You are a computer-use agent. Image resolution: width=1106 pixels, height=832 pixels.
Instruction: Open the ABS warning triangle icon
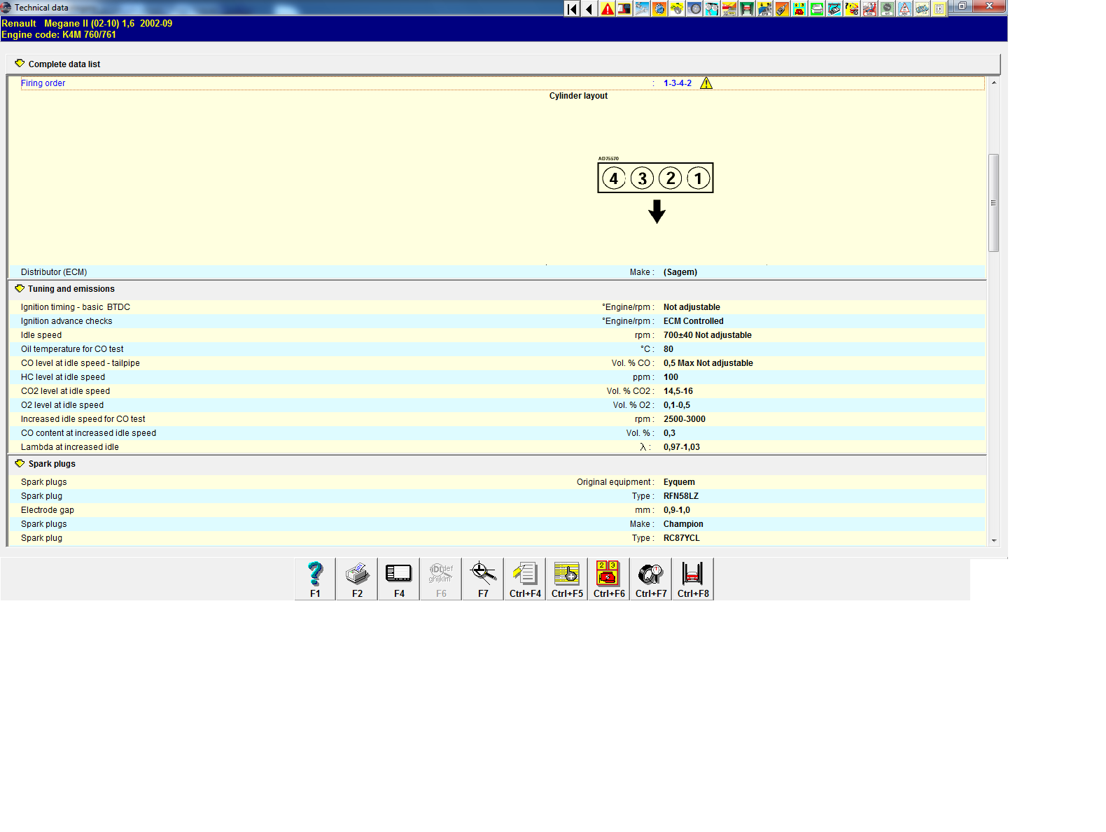904,8
